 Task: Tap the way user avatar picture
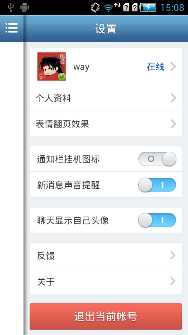coord(51,66)
